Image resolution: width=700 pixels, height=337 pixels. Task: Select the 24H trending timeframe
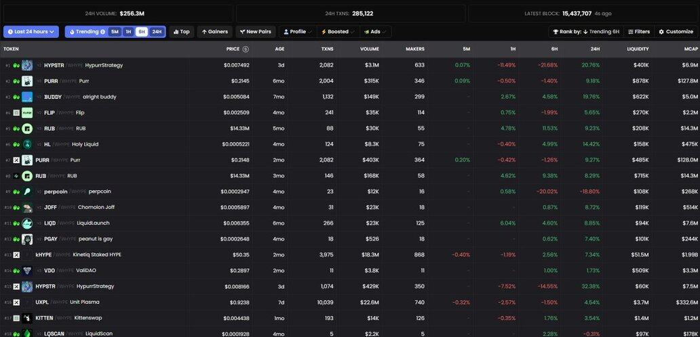click(157, 32)
